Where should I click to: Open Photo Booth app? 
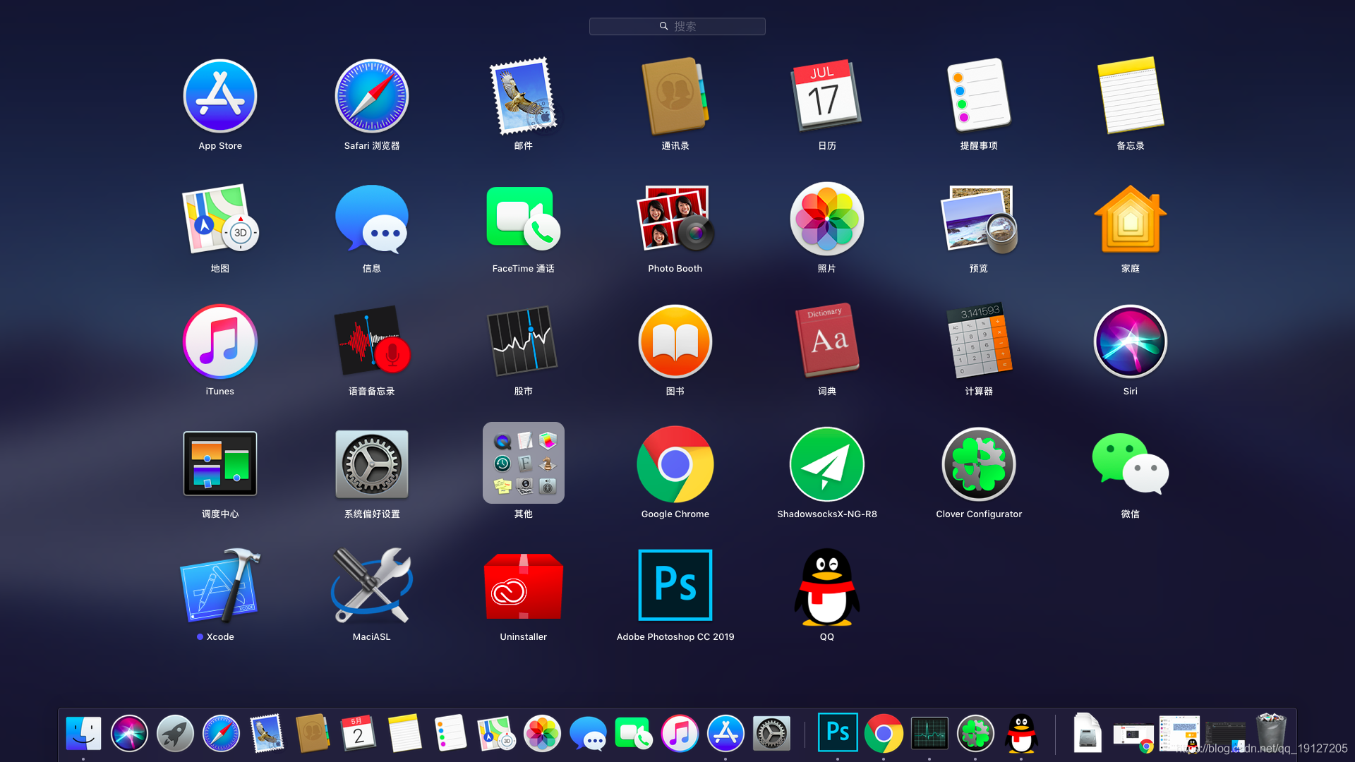coord(675,219)
